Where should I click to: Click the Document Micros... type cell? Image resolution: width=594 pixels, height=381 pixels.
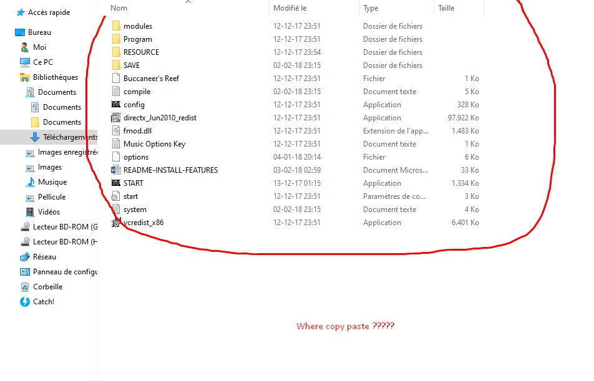[396, 170]
